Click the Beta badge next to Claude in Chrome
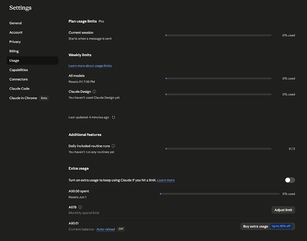Viewport: 307px width, 241px height. point(44,98)
